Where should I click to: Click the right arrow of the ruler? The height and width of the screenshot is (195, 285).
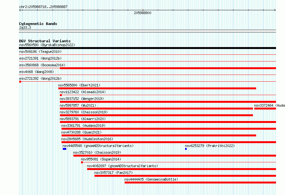pyautogui.click(x=275, y=10)
